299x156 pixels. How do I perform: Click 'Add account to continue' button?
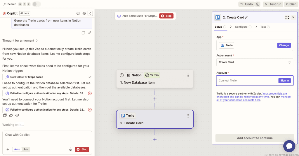pos(255,138)
